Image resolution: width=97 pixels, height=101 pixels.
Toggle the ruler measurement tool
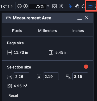90,6
